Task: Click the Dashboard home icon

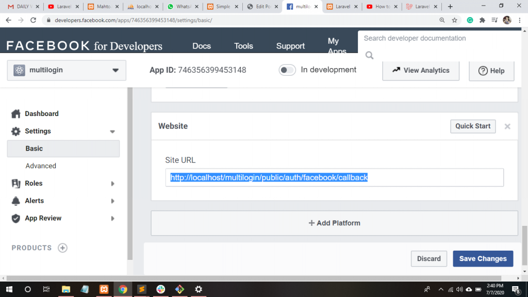Action: click(16, 114)
